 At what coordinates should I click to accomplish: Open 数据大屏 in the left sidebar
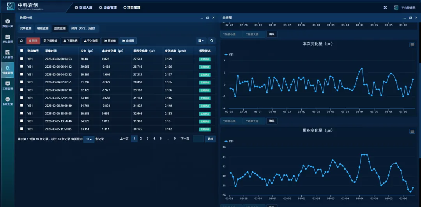tap(7, 23)
